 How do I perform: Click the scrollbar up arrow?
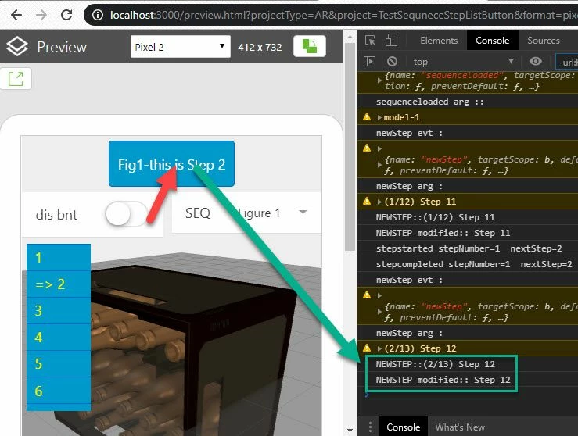350,37
